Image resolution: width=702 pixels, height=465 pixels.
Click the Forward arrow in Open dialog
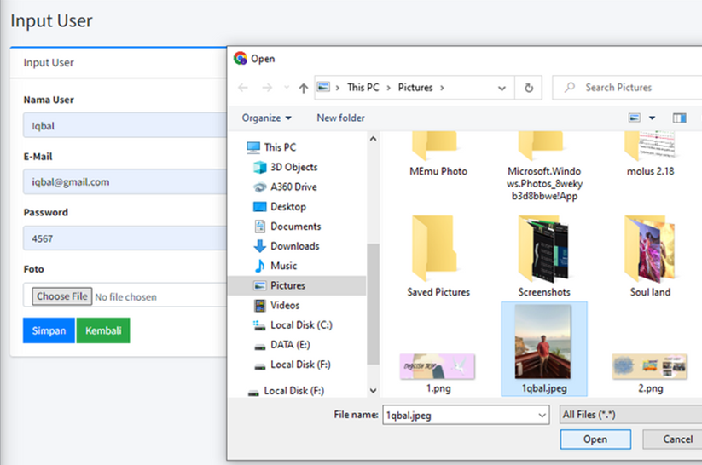(x=267, y=88)
